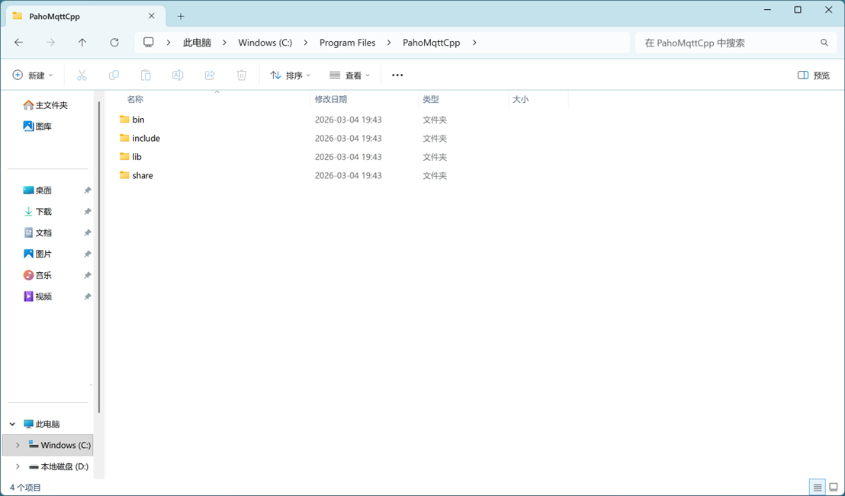Switch to large icons view in status bar
The image size is (845, 496).
tap(834, 488)
